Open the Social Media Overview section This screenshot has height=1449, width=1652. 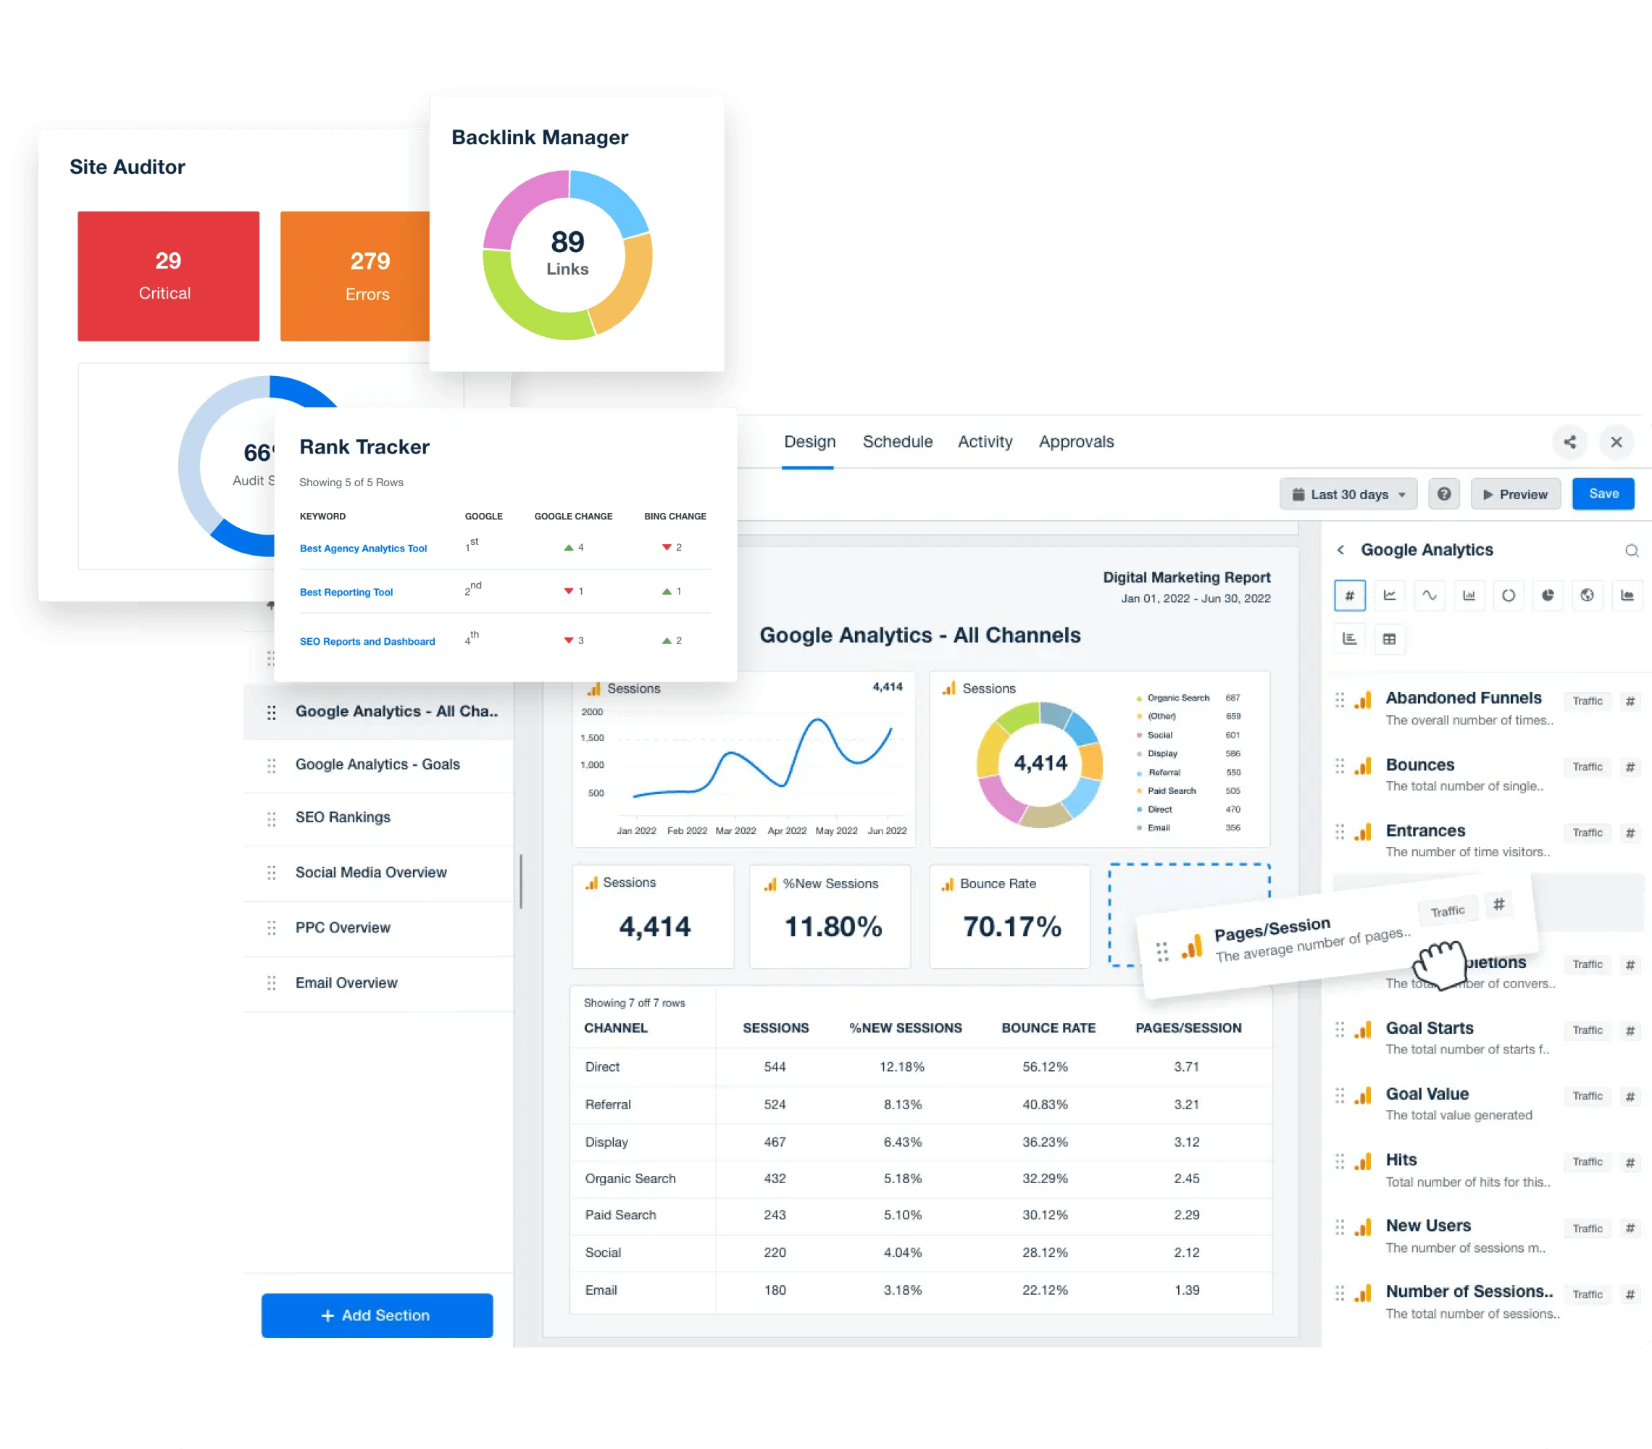379,873
